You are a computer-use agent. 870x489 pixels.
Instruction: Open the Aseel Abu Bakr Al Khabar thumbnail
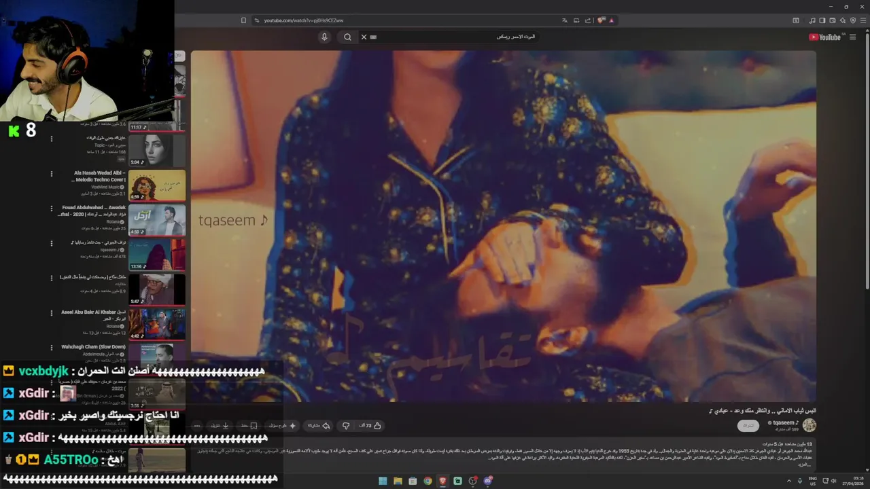(157, 325)
